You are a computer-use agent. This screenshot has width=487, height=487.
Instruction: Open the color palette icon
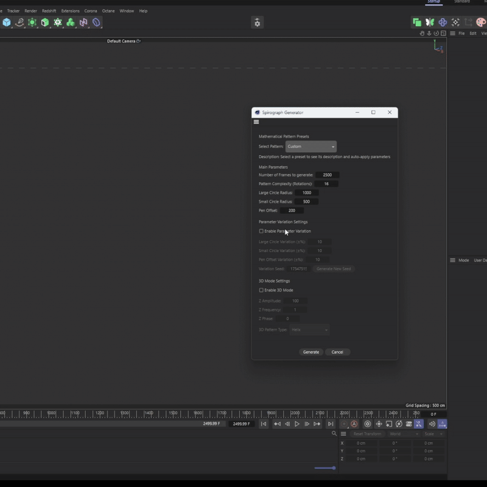pyautogui.click(x=481, y=22)
